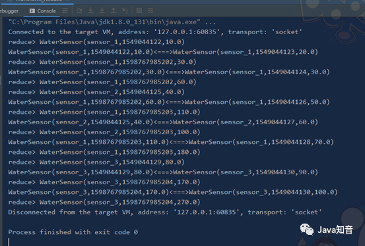Switch to the Console tab

coord(43,11)
